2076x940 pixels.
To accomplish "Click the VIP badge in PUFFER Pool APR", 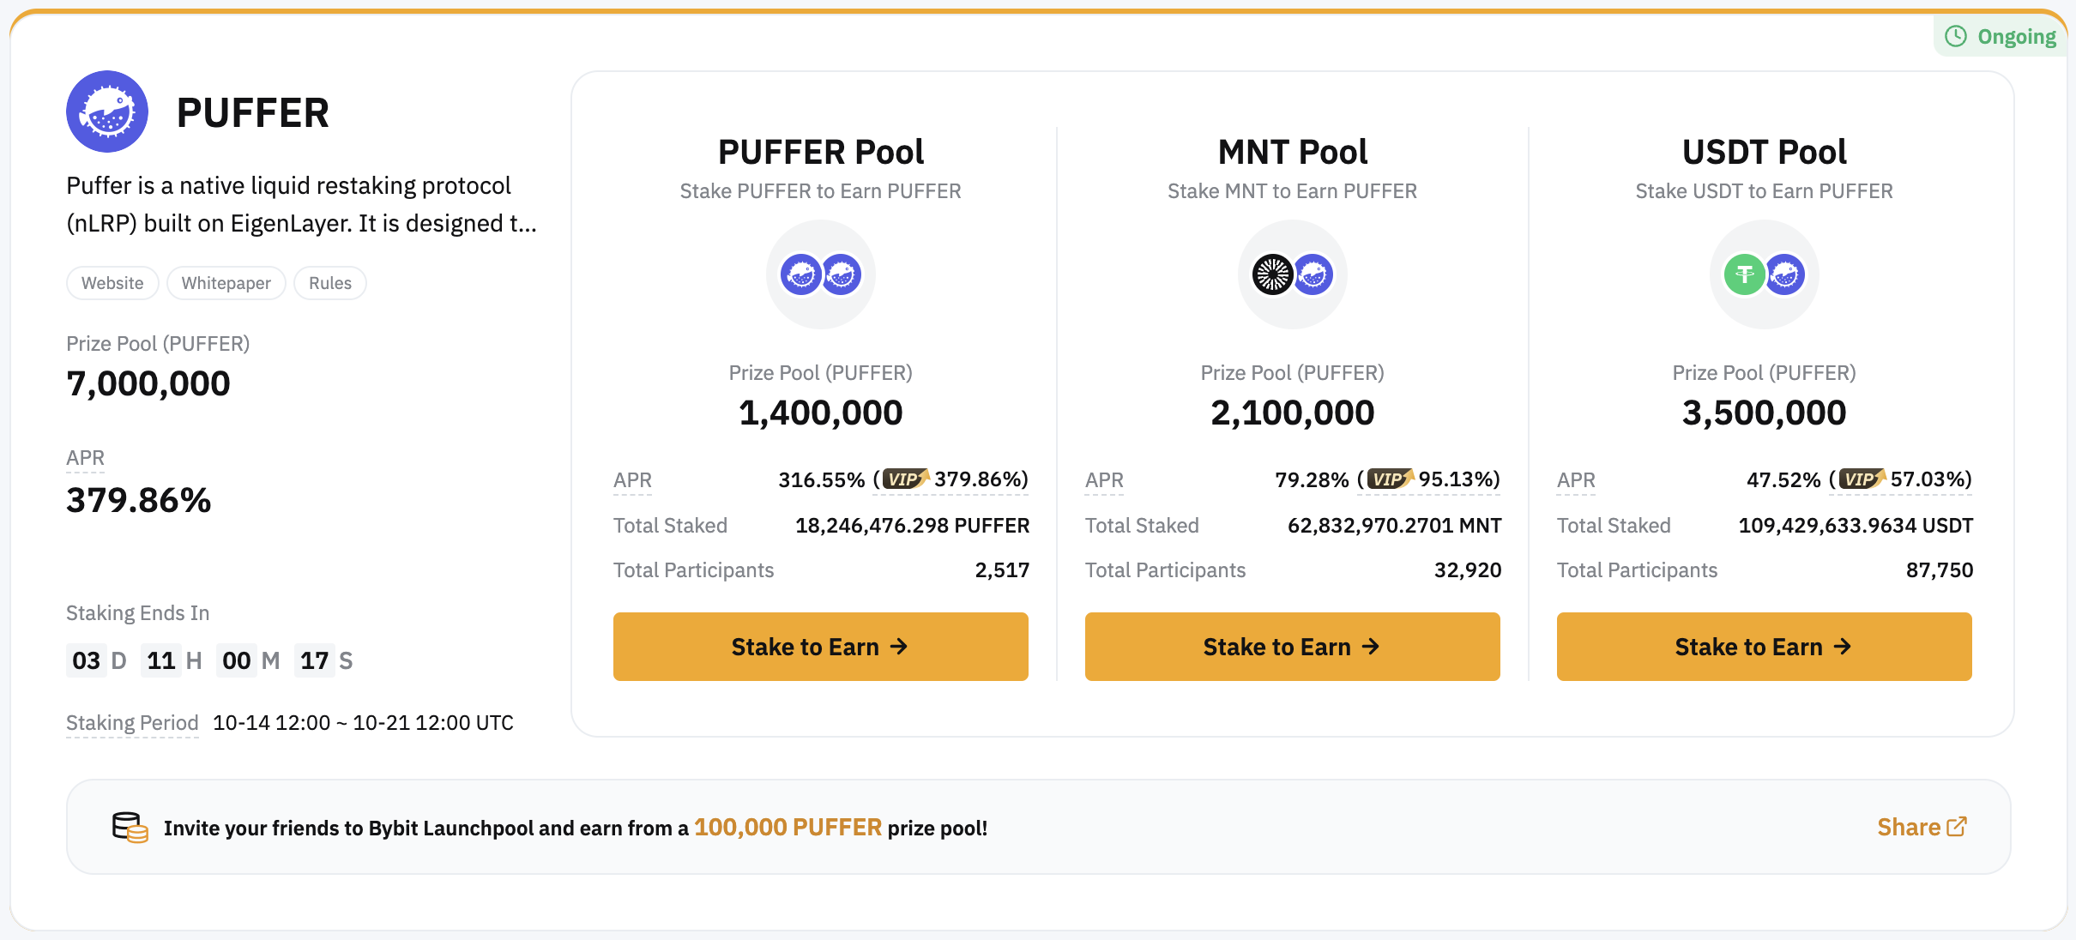I will pyautogui.click(x=905, y=479).
